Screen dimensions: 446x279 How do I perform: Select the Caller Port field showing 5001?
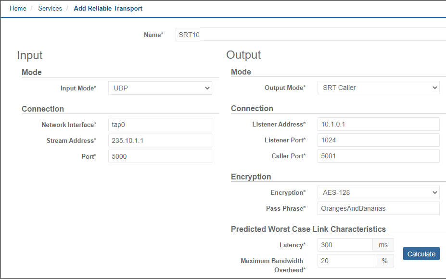coord(378,156)
